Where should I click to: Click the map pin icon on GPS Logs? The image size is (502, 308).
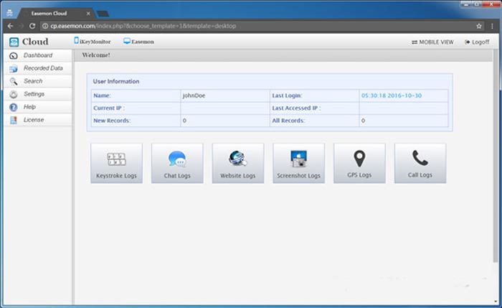pos(359,159)
